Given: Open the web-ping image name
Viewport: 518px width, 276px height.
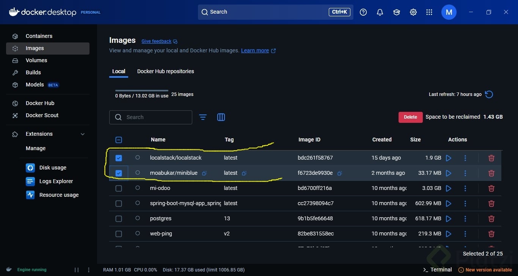Looking at the screenshot, I should click(x=161, y=234).
